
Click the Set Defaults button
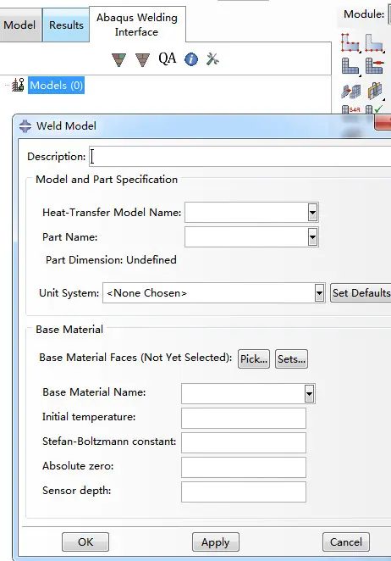click(361, 292)
